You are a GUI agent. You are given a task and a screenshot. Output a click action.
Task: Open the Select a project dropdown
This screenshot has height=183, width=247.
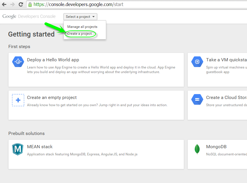(x=80, y=17)
